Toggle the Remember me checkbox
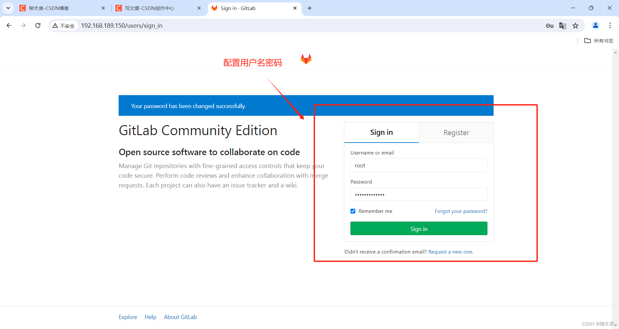Viewport: 619px width, 329px height. pos(353,211)
